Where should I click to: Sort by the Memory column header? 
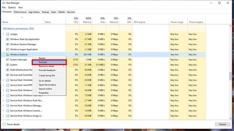(x=86, y=20)
